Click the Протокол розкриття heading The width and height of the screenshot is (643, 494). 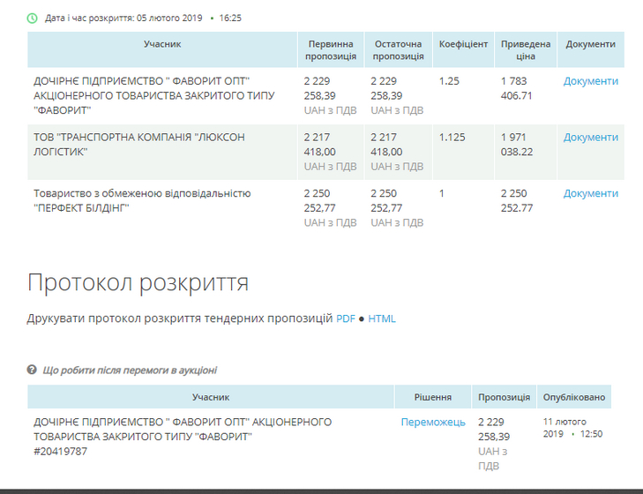[138, 282]
